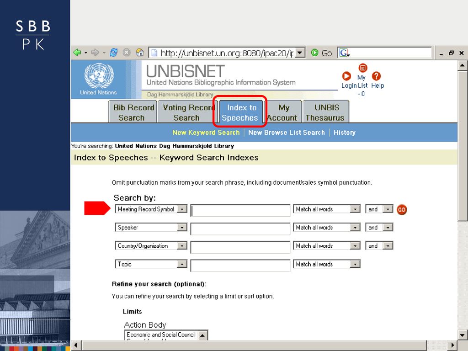Switch to the Voting Record Search tab

[x=188, y=112]
